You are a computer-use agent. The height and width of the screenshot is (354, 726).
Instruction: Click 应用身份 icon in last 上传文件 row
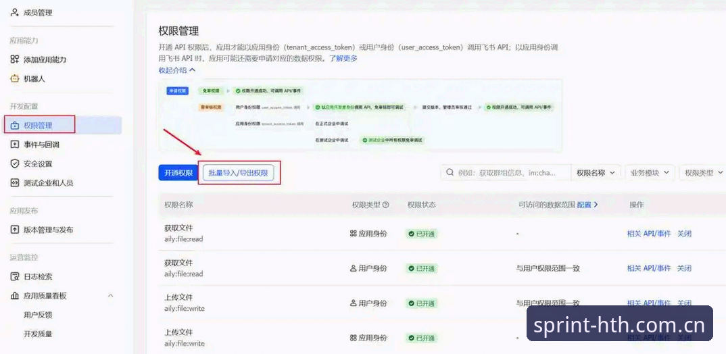[x=354, y=338]
